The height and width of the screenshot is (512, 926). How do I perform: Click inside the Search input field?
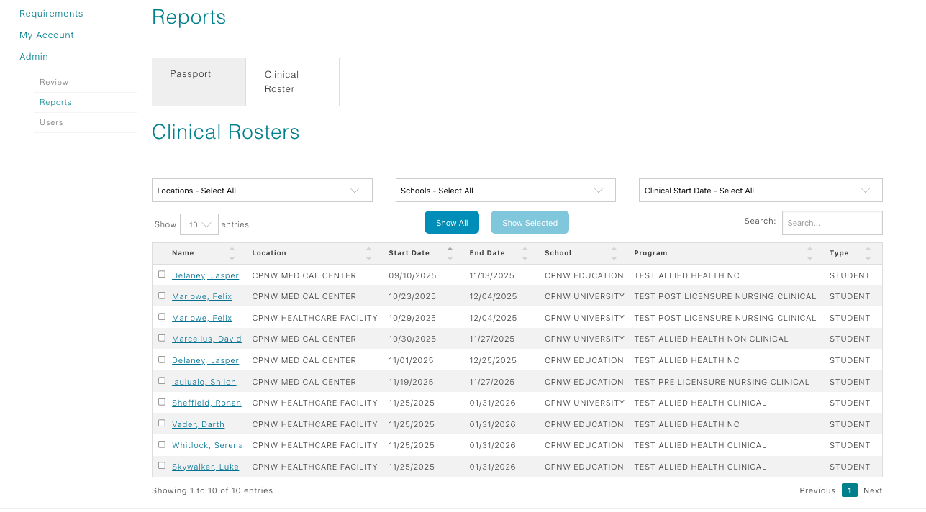[x=832, y=222]
